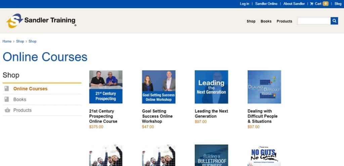Select Books in the Shop sidebar
The image size is (344, 166).
[20, 99]
